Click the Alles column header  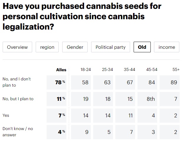tap(61, 70)
